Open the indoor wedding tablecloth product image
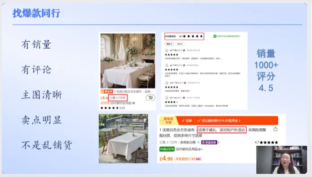The width and height of the screenshot is (312, 177). (128, 61)
